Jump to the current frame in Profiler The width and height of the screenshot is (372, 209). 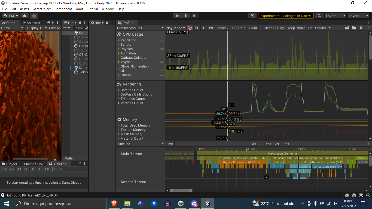point(211,28)
